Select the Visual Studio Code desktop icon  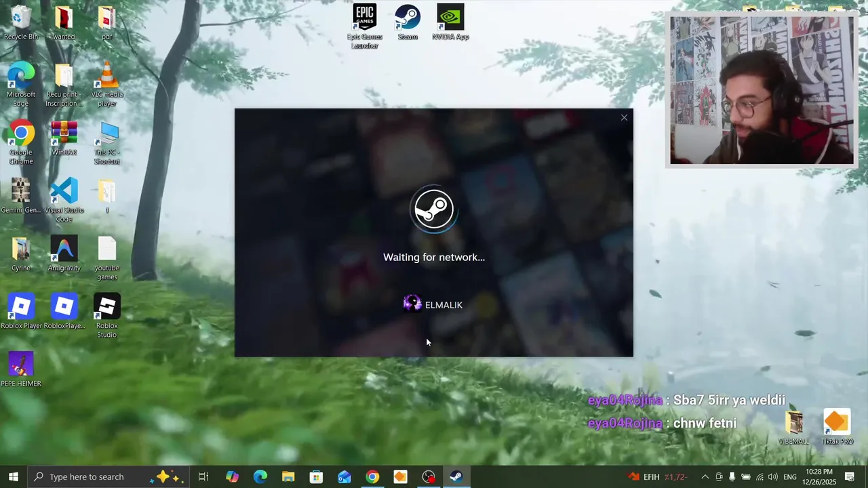64,201
